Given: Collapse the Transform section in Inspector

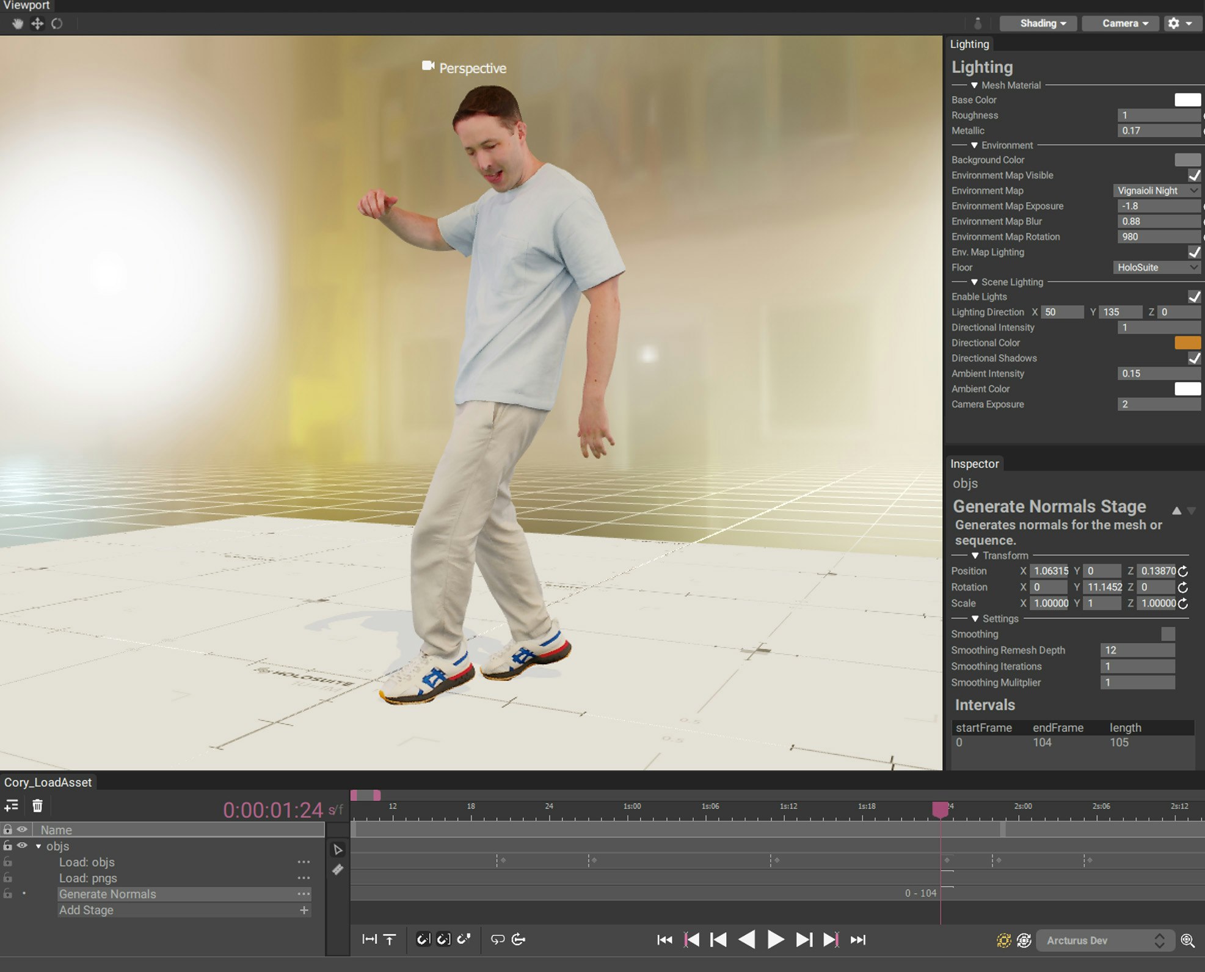Looking at the screenshot, I should click(x=975, y=556).
